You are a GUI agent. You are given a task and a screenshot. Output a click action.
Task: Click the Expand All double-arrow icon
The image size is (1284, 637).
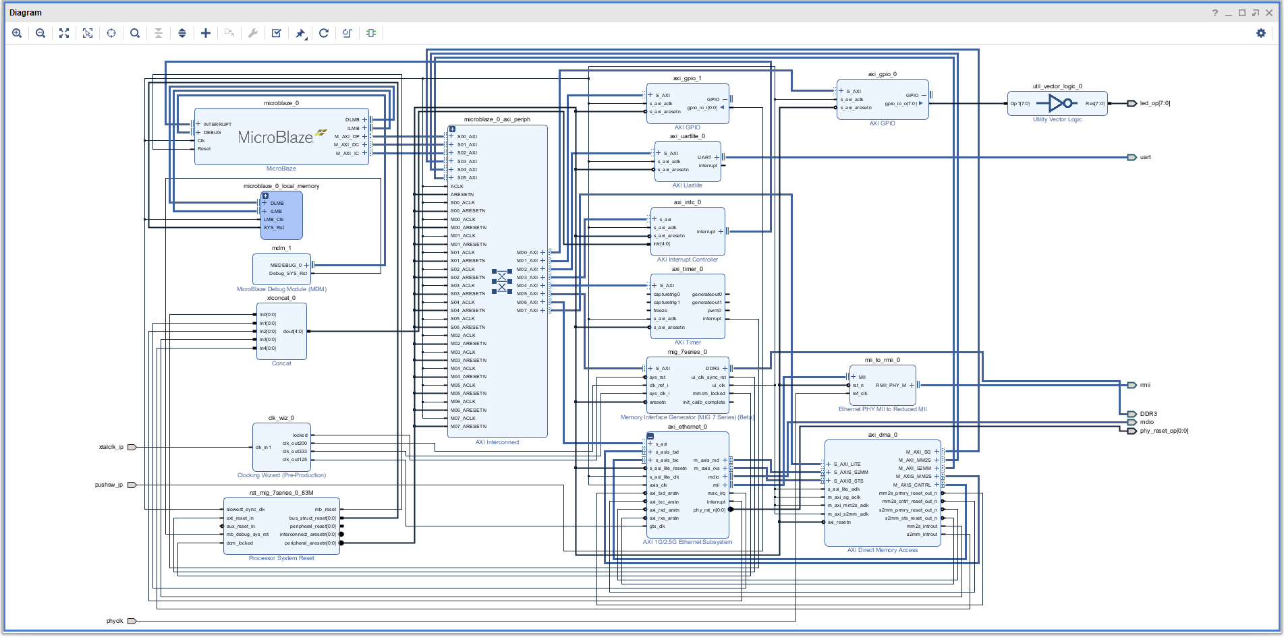(x=182, y=33)
